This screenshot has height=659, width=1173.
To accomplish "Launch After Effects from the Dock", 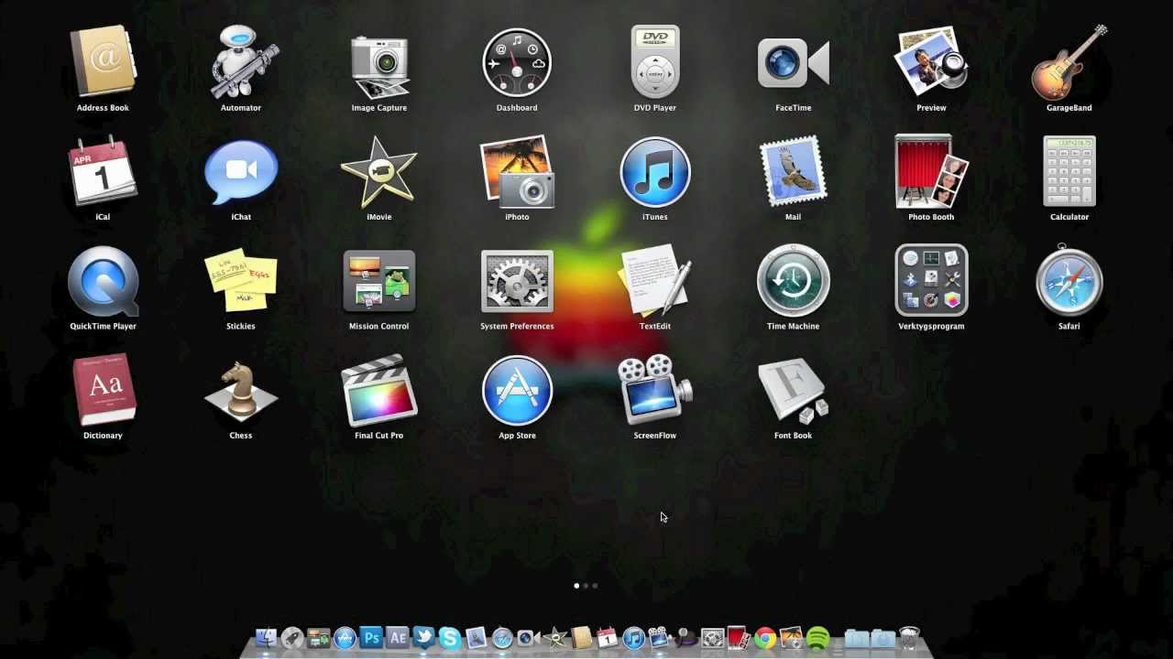I will coord(398,638).
